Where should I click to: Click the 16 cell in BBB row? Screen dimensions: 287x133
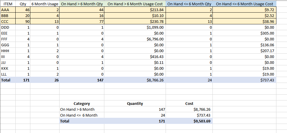[x=82, y=16]
